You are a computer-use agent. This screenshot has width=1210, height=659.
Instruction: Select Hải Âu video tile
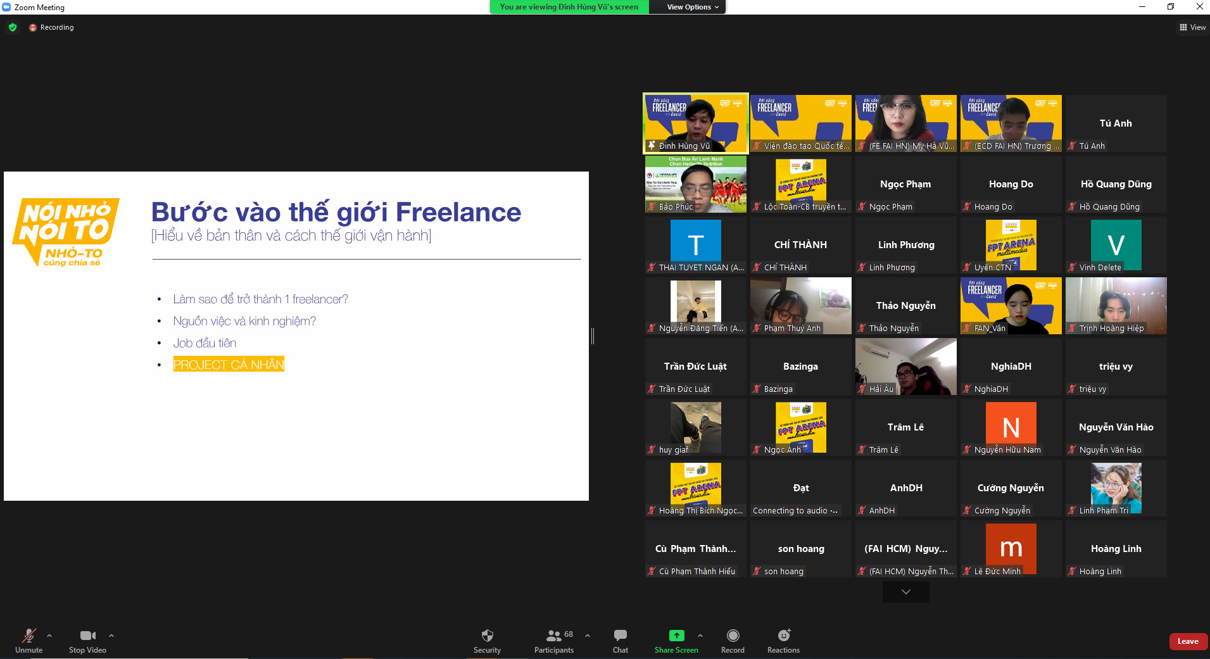click(906, 367)
